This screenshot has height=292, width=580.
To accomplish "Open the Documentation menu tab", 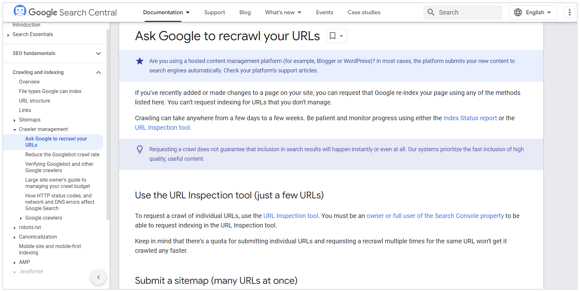I will click(166, 12).
